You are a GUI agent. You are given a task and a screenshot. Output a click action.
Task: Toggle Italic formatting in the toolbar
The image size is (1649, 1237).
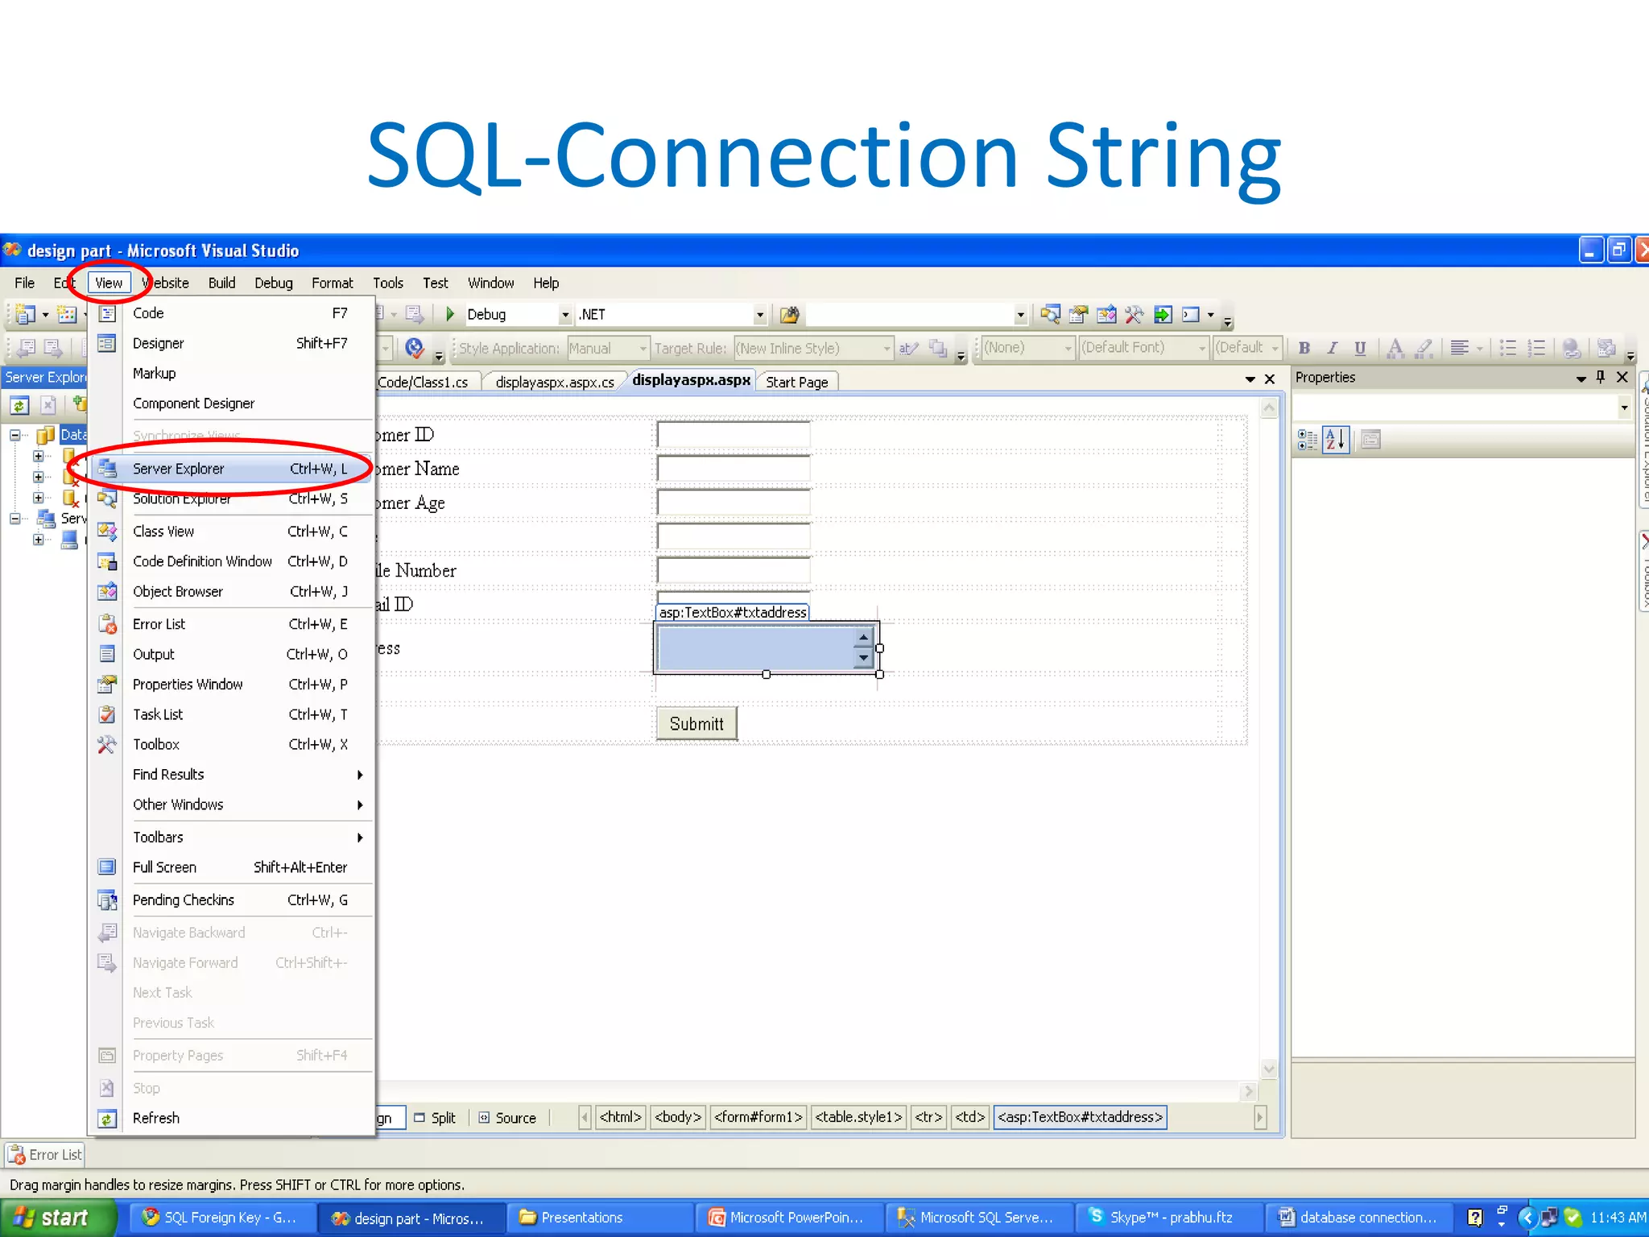(x=1333, y=348)
